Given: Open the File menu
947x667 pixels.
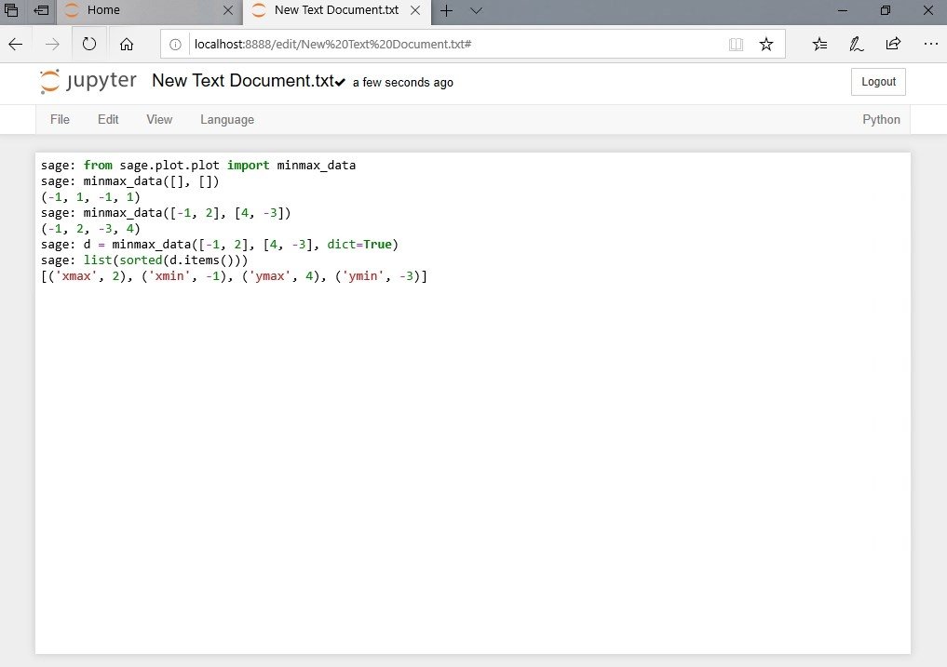Looking at the screenshot, I should click(x=60, y=119).
